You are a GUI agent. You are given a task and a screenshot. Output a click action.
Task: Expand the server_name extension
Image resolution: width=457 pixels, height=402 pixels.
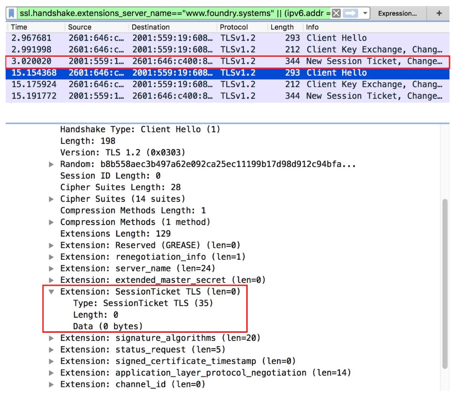(51, 268)
